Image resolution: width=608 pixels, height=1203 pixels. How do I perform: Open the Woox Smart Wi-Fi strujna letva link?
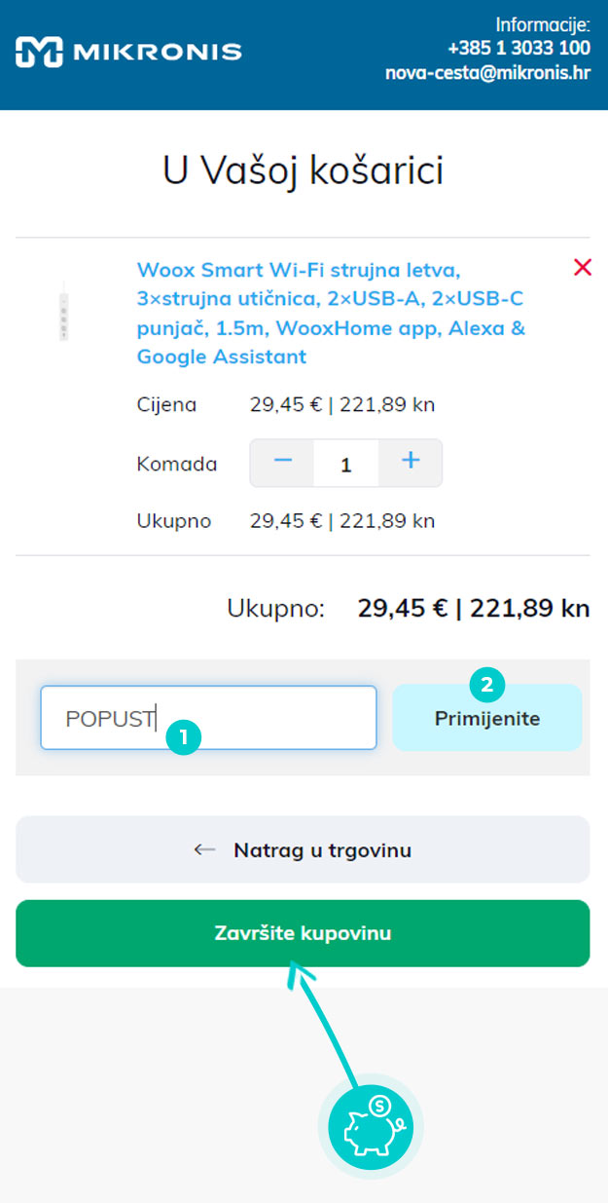point(331,313)
